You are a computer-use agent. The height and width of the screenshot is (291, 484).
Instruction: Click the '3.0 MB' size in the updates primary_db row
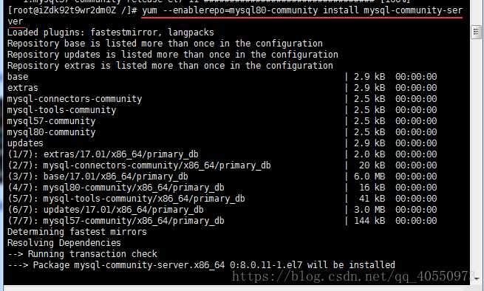369,210
